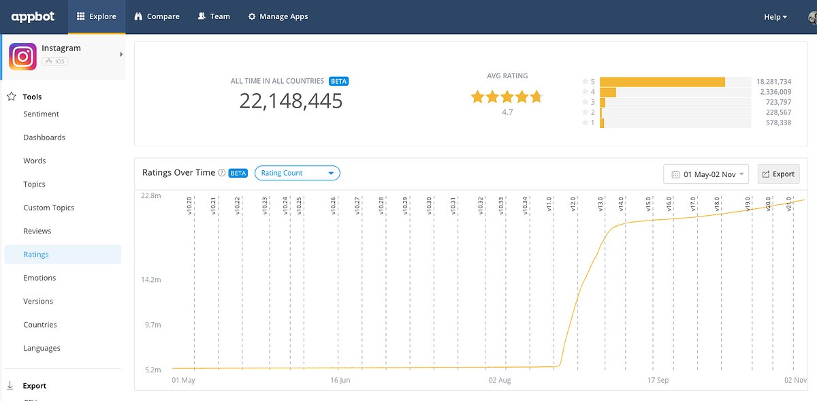This screenshot has height=401, width=817.
Task: Open Reviews in the sidebar
Action: pos(37,231)
